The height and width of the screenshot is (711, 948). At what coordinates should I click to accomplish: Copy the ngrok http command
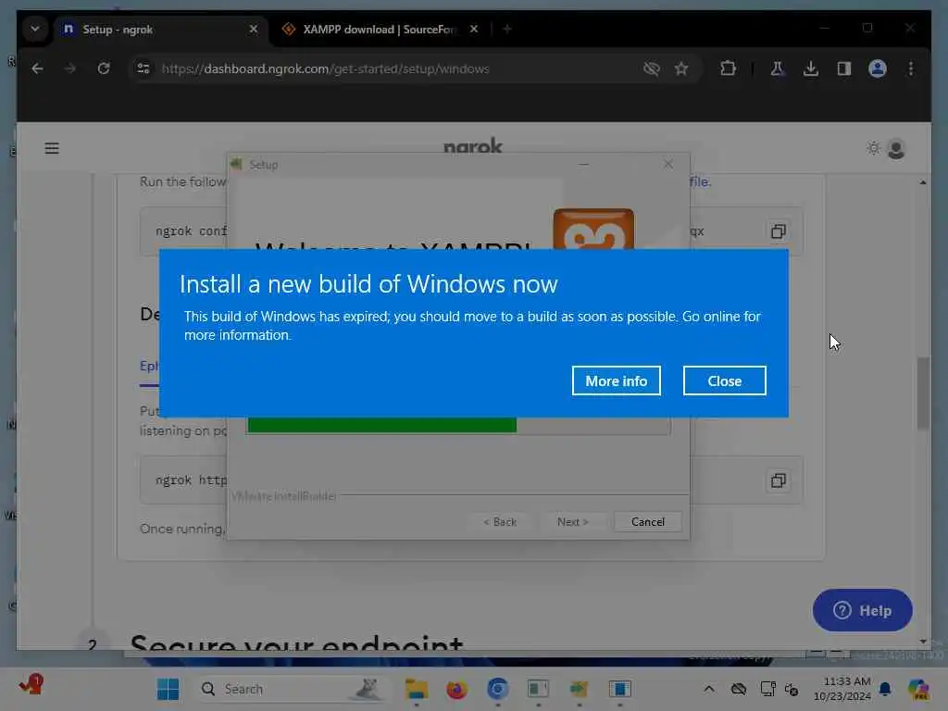[x=778, y=480]
